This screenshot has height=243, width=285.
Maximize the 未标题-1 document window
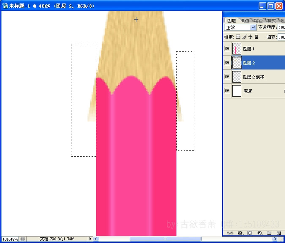[271, 6]
